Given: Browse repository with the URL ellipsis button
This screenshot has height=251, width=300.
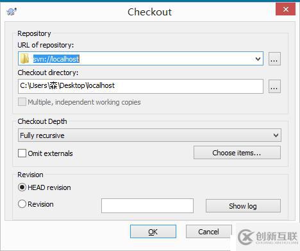Looking at the screenshot, I should click(x=274, y=58).
